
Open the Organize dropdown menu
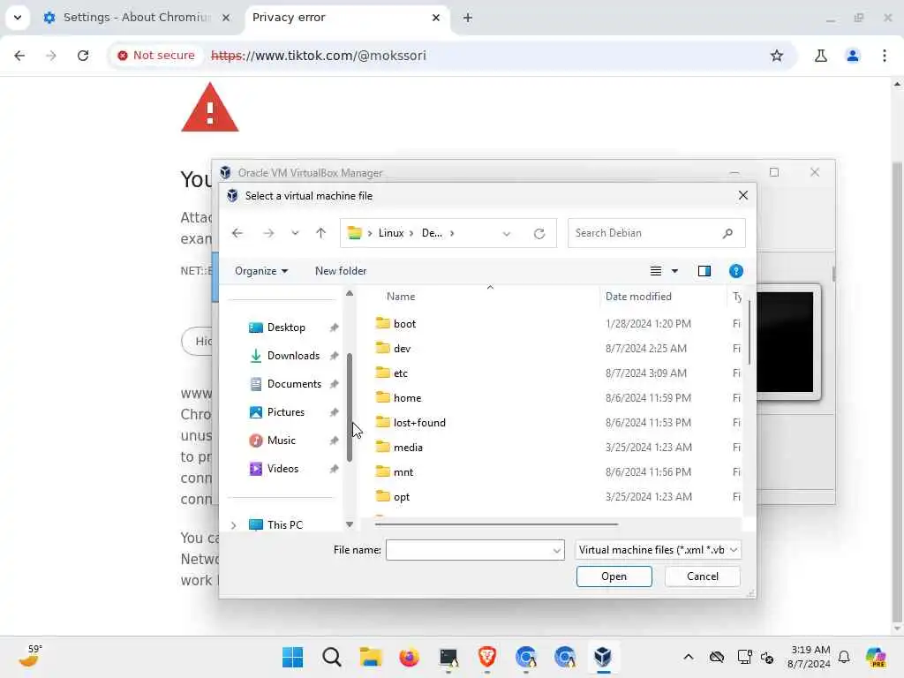point(261,271)
